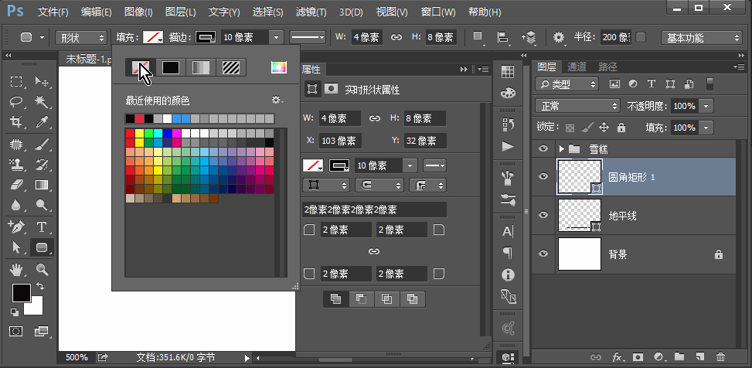Expand the 雪糕 layer group
752x368 pixels.
[x=561, y=148]
